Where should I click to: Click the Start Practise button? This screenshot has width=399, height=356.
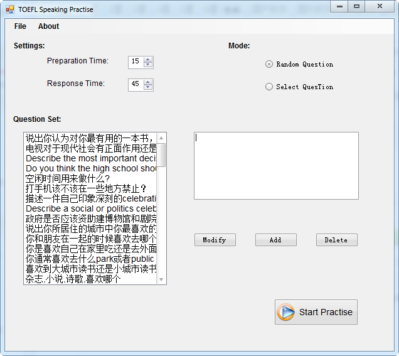tap(316, 312)
